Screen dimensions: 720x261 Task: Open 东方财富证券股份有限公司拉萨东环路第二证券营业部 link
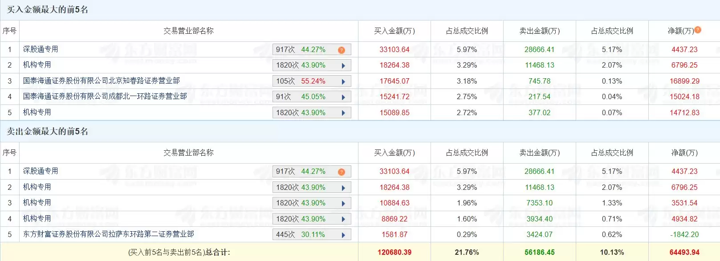(109, 234)
